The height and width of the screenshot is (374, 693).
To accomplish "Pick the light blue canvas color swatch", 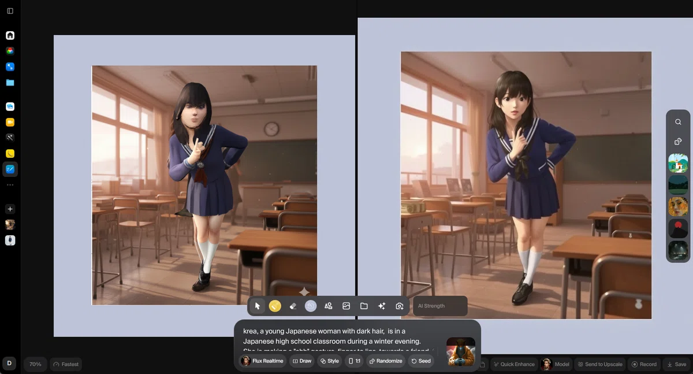I will coord(311,306).
